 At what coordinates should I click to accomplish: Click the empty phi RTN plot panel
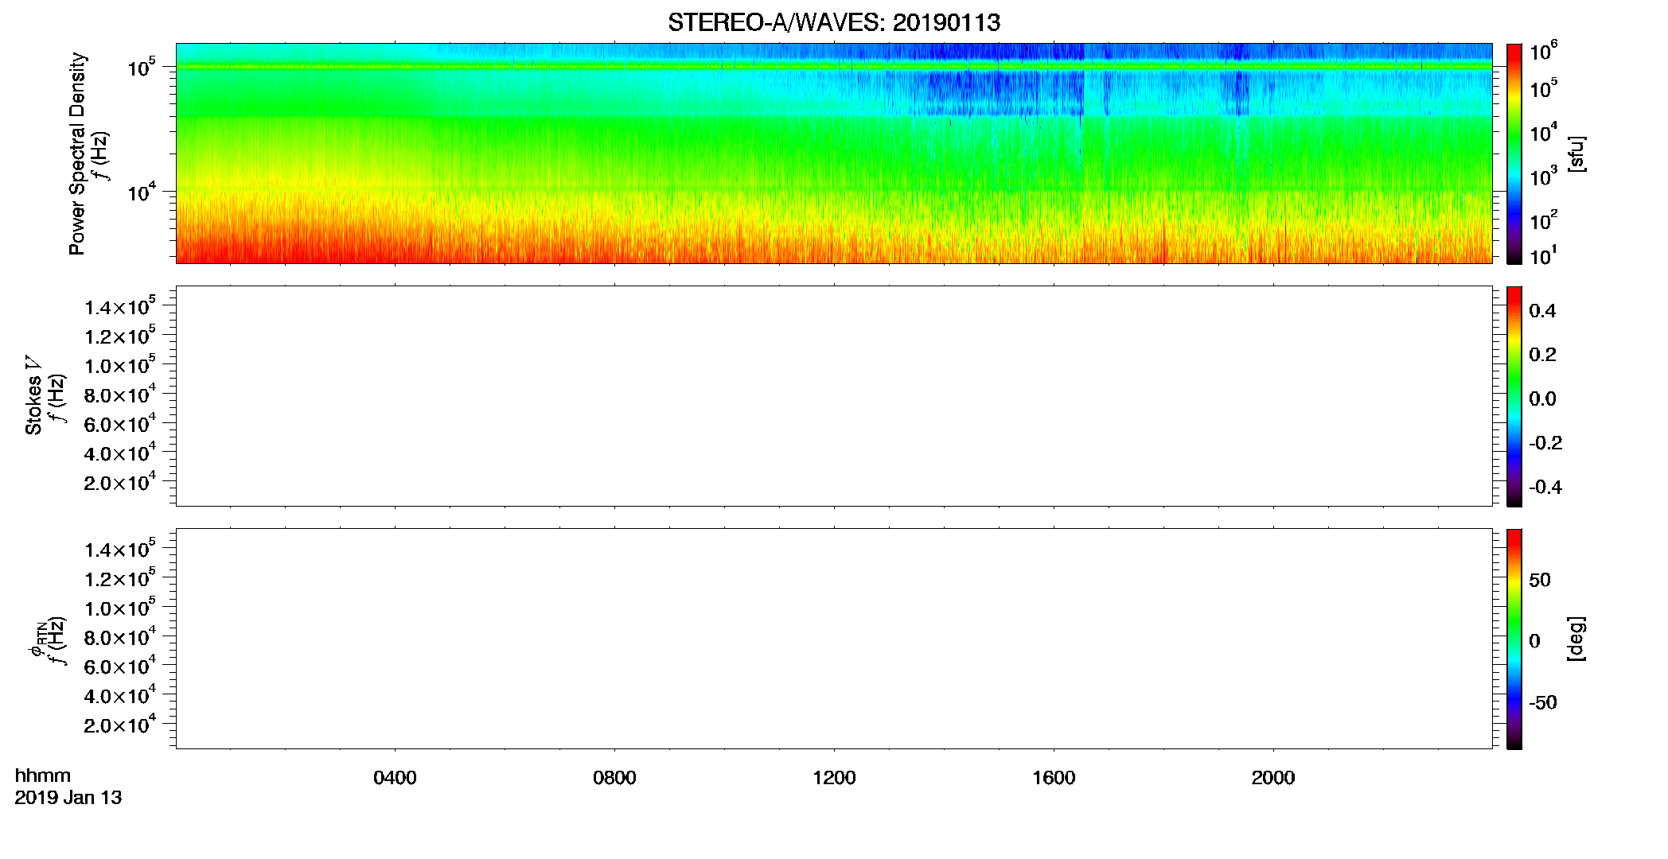pyautogui.click(x=834, y=639)
